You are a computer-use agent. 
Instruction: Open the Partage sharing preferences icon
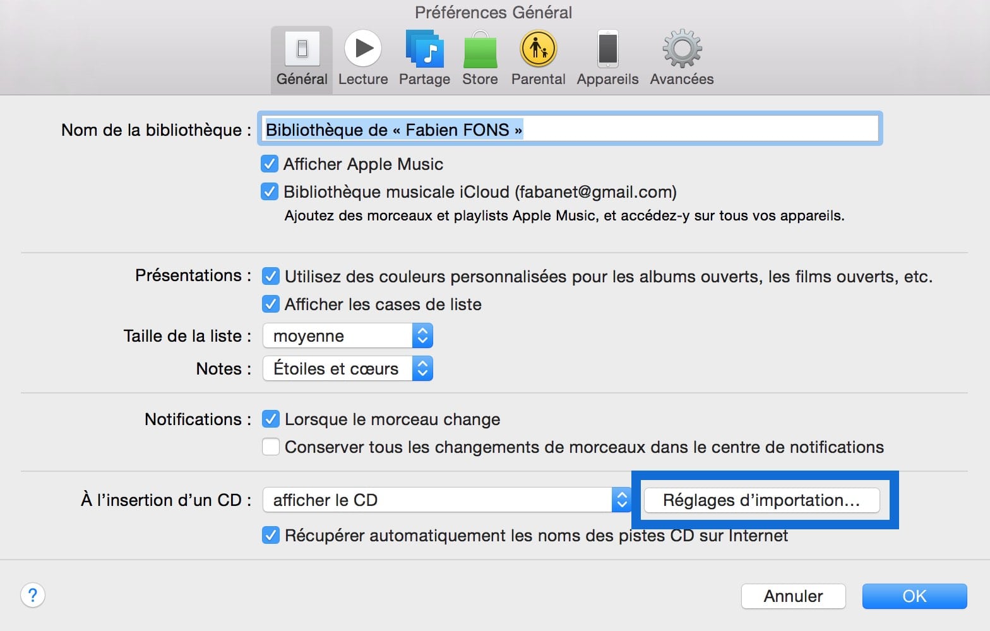coord(424,49)
